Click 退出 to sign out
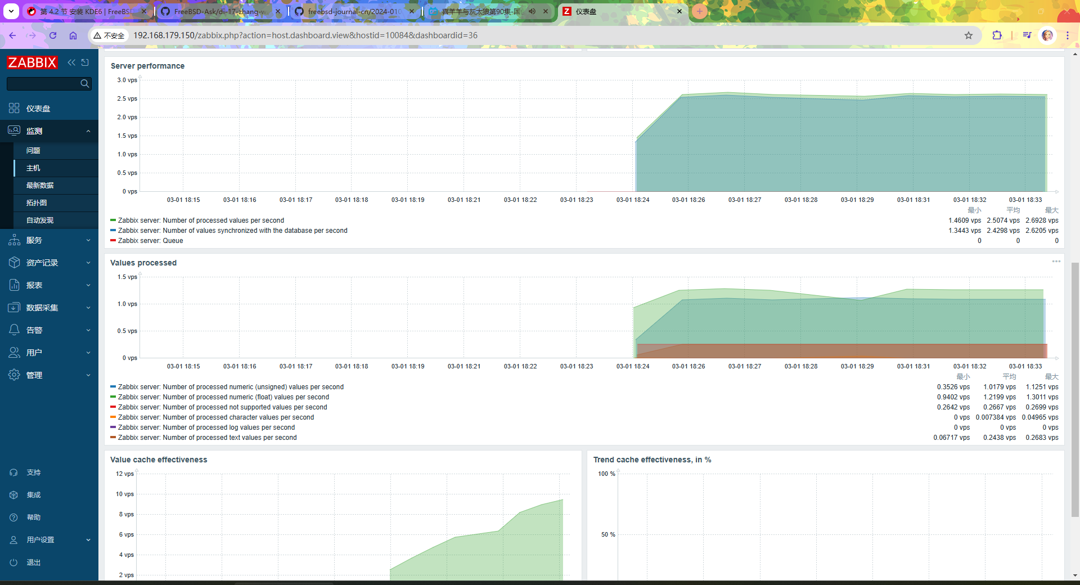The height and width of the screenshot is (585, 1080). click(x=33, y=562)
